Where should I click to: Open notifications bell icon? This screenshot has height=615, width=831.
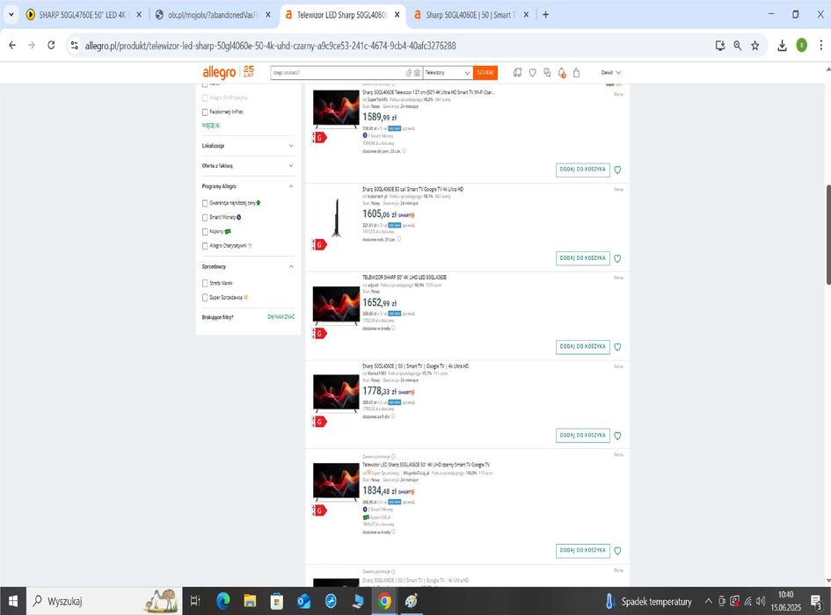(562, 73)
